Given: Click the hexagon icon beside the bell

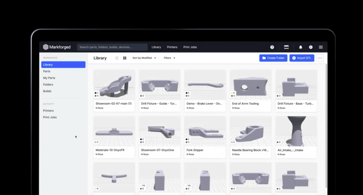Looking at the screenshot, I should [x=311, y=47].
